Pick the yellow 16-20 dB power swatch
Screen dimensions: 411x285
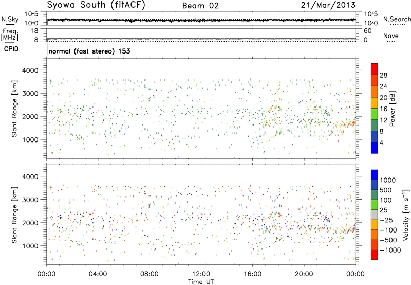(x=375, y=103)
